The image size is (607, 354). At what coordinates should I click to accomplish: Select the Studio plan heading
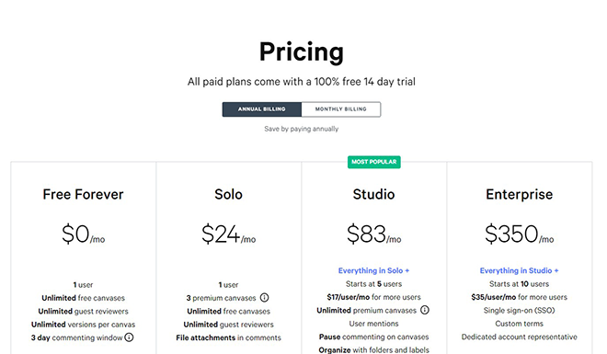[373, 194]
